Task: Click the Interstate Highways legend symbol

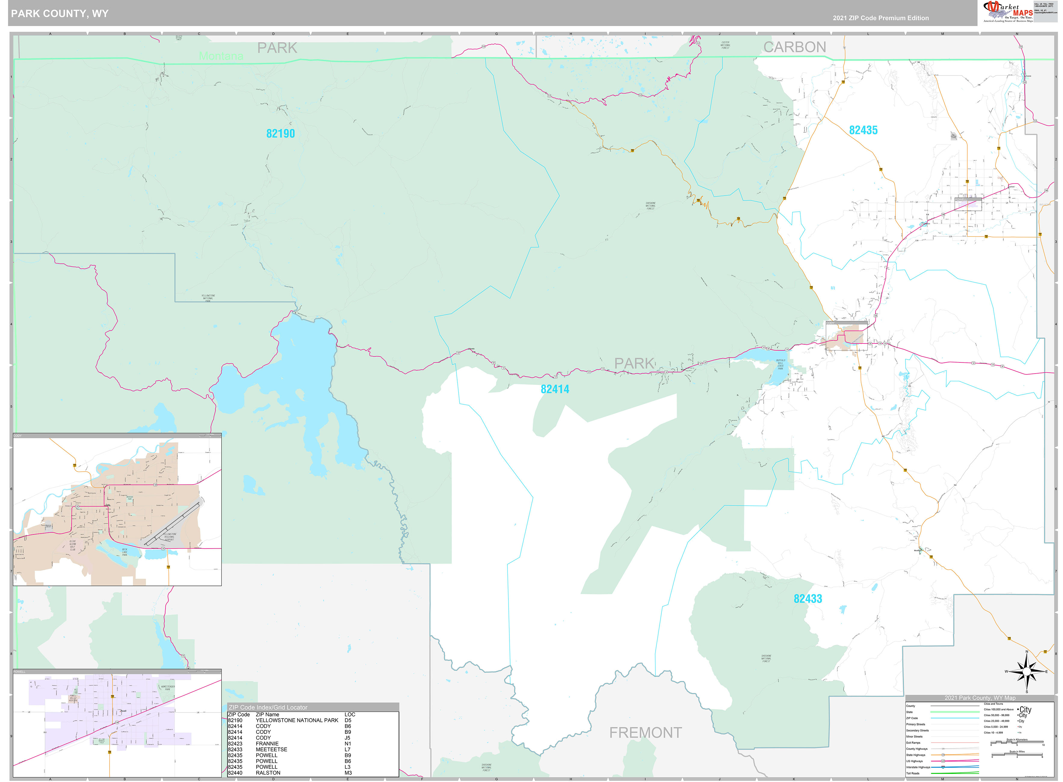Action: click(x=943, y=767)
